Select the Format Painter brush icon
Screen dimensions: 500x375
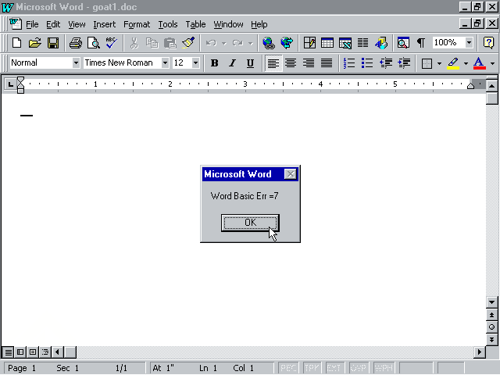tap(188, 43)
